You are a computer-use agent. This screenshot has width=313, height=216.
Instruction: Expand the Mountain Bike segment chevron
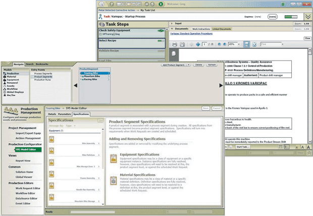coord(109,76)
